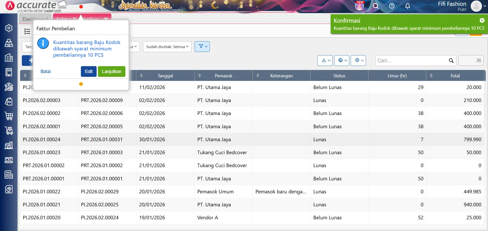Expand the filter funnel dropdown

click(202, 46)
